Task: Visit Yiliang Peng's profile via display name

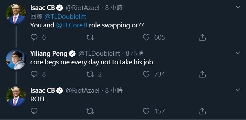Action: pyautogui.click(x=49, y=54)
